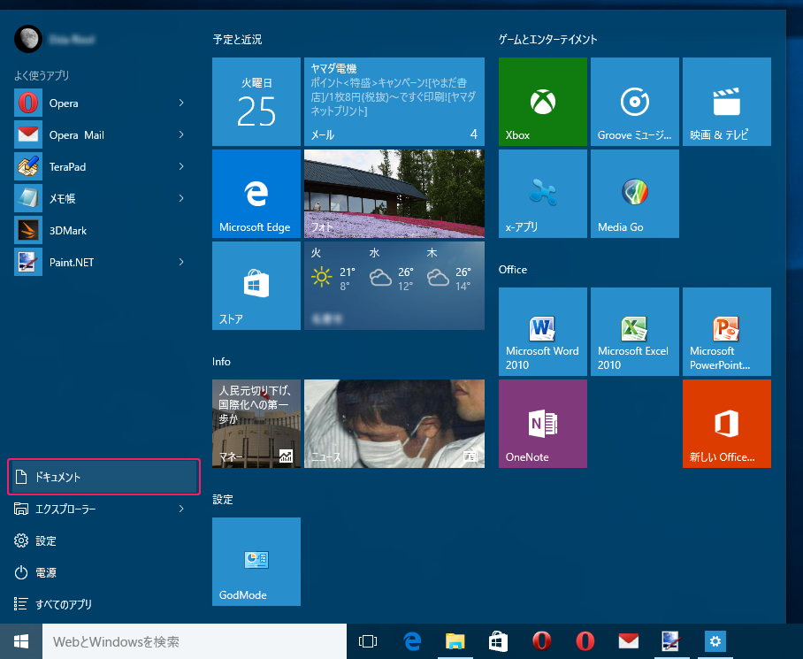Image resolution: width=803 pixels, height=659 pixels.
Task: Launch the Microsoft Edge tile
Action: 256,194
